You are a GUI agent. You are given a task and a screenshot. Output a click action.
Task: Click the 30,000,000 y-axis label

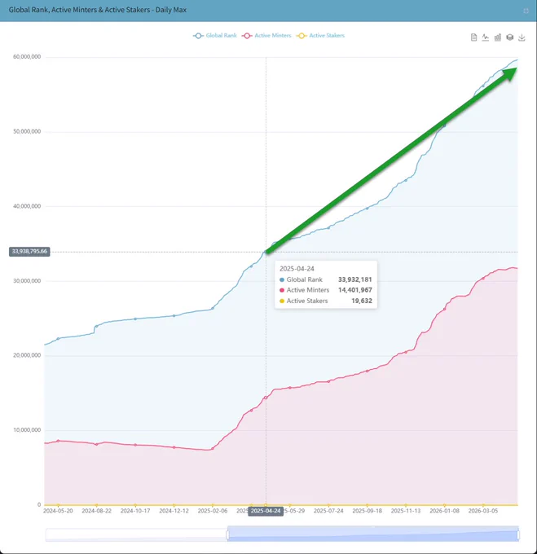tap(27, 281)
